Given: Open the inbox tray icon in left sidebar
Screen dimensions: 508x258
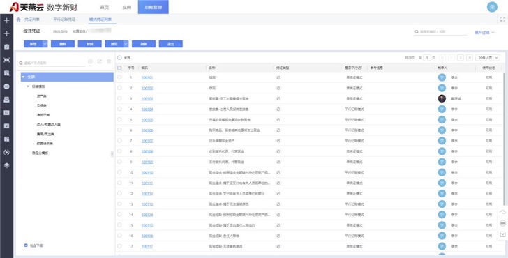Looking at the screenshot, I should [6, 100].
